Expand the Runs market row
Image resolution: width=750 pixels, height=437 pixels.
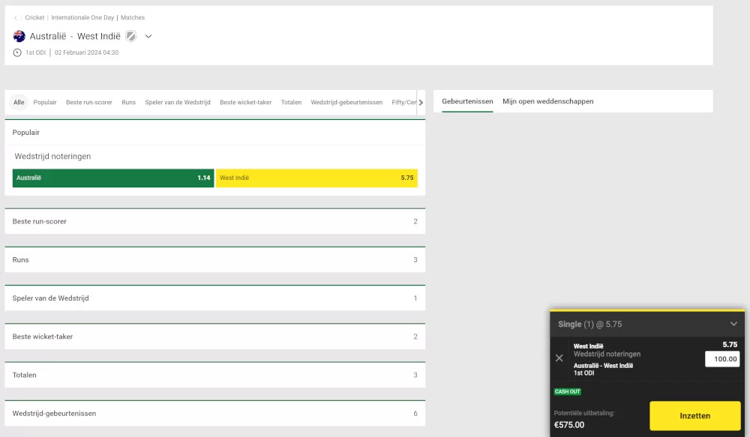(214, 259)
